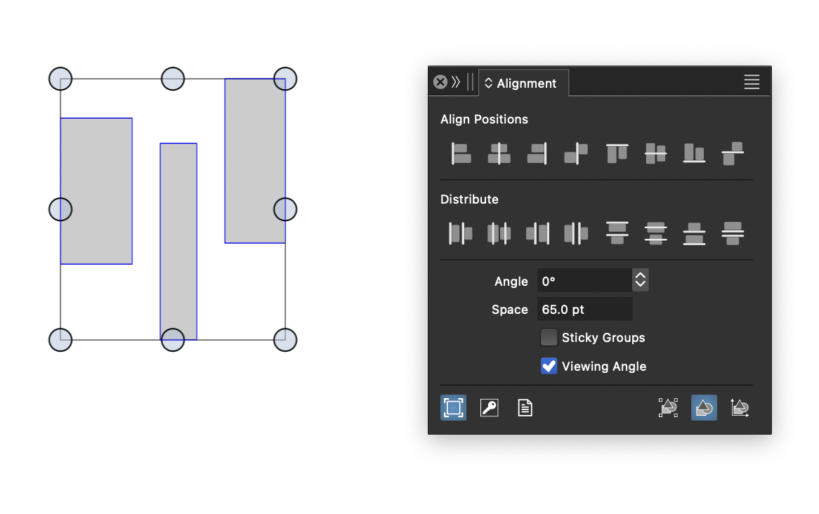Select the Alignment panel tab

tap(523, 84)
